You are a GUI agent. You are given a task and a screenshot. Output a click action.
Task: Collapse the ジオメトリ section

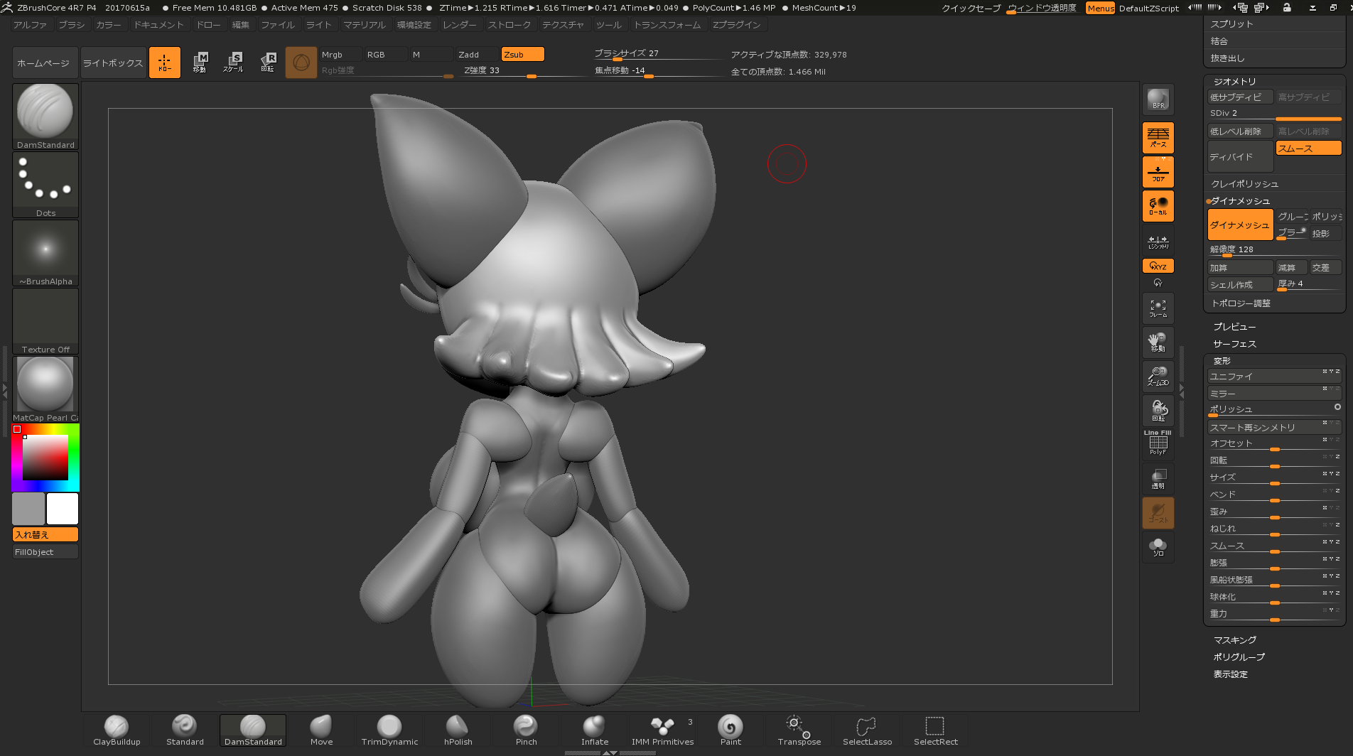point(1234,82)
